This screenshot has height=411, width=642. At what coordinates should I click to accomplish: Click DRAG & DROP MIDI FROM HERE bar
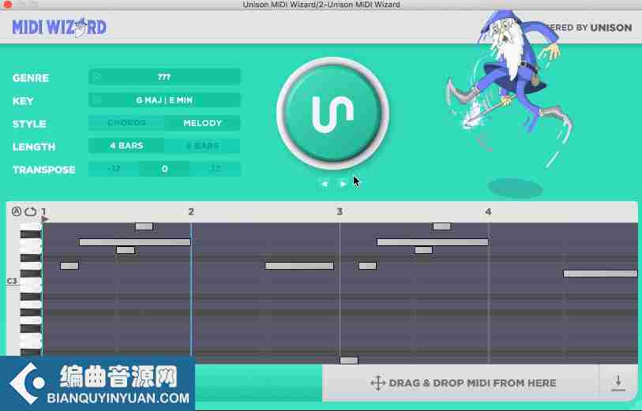pyautogui.click(x=460, y=383)
